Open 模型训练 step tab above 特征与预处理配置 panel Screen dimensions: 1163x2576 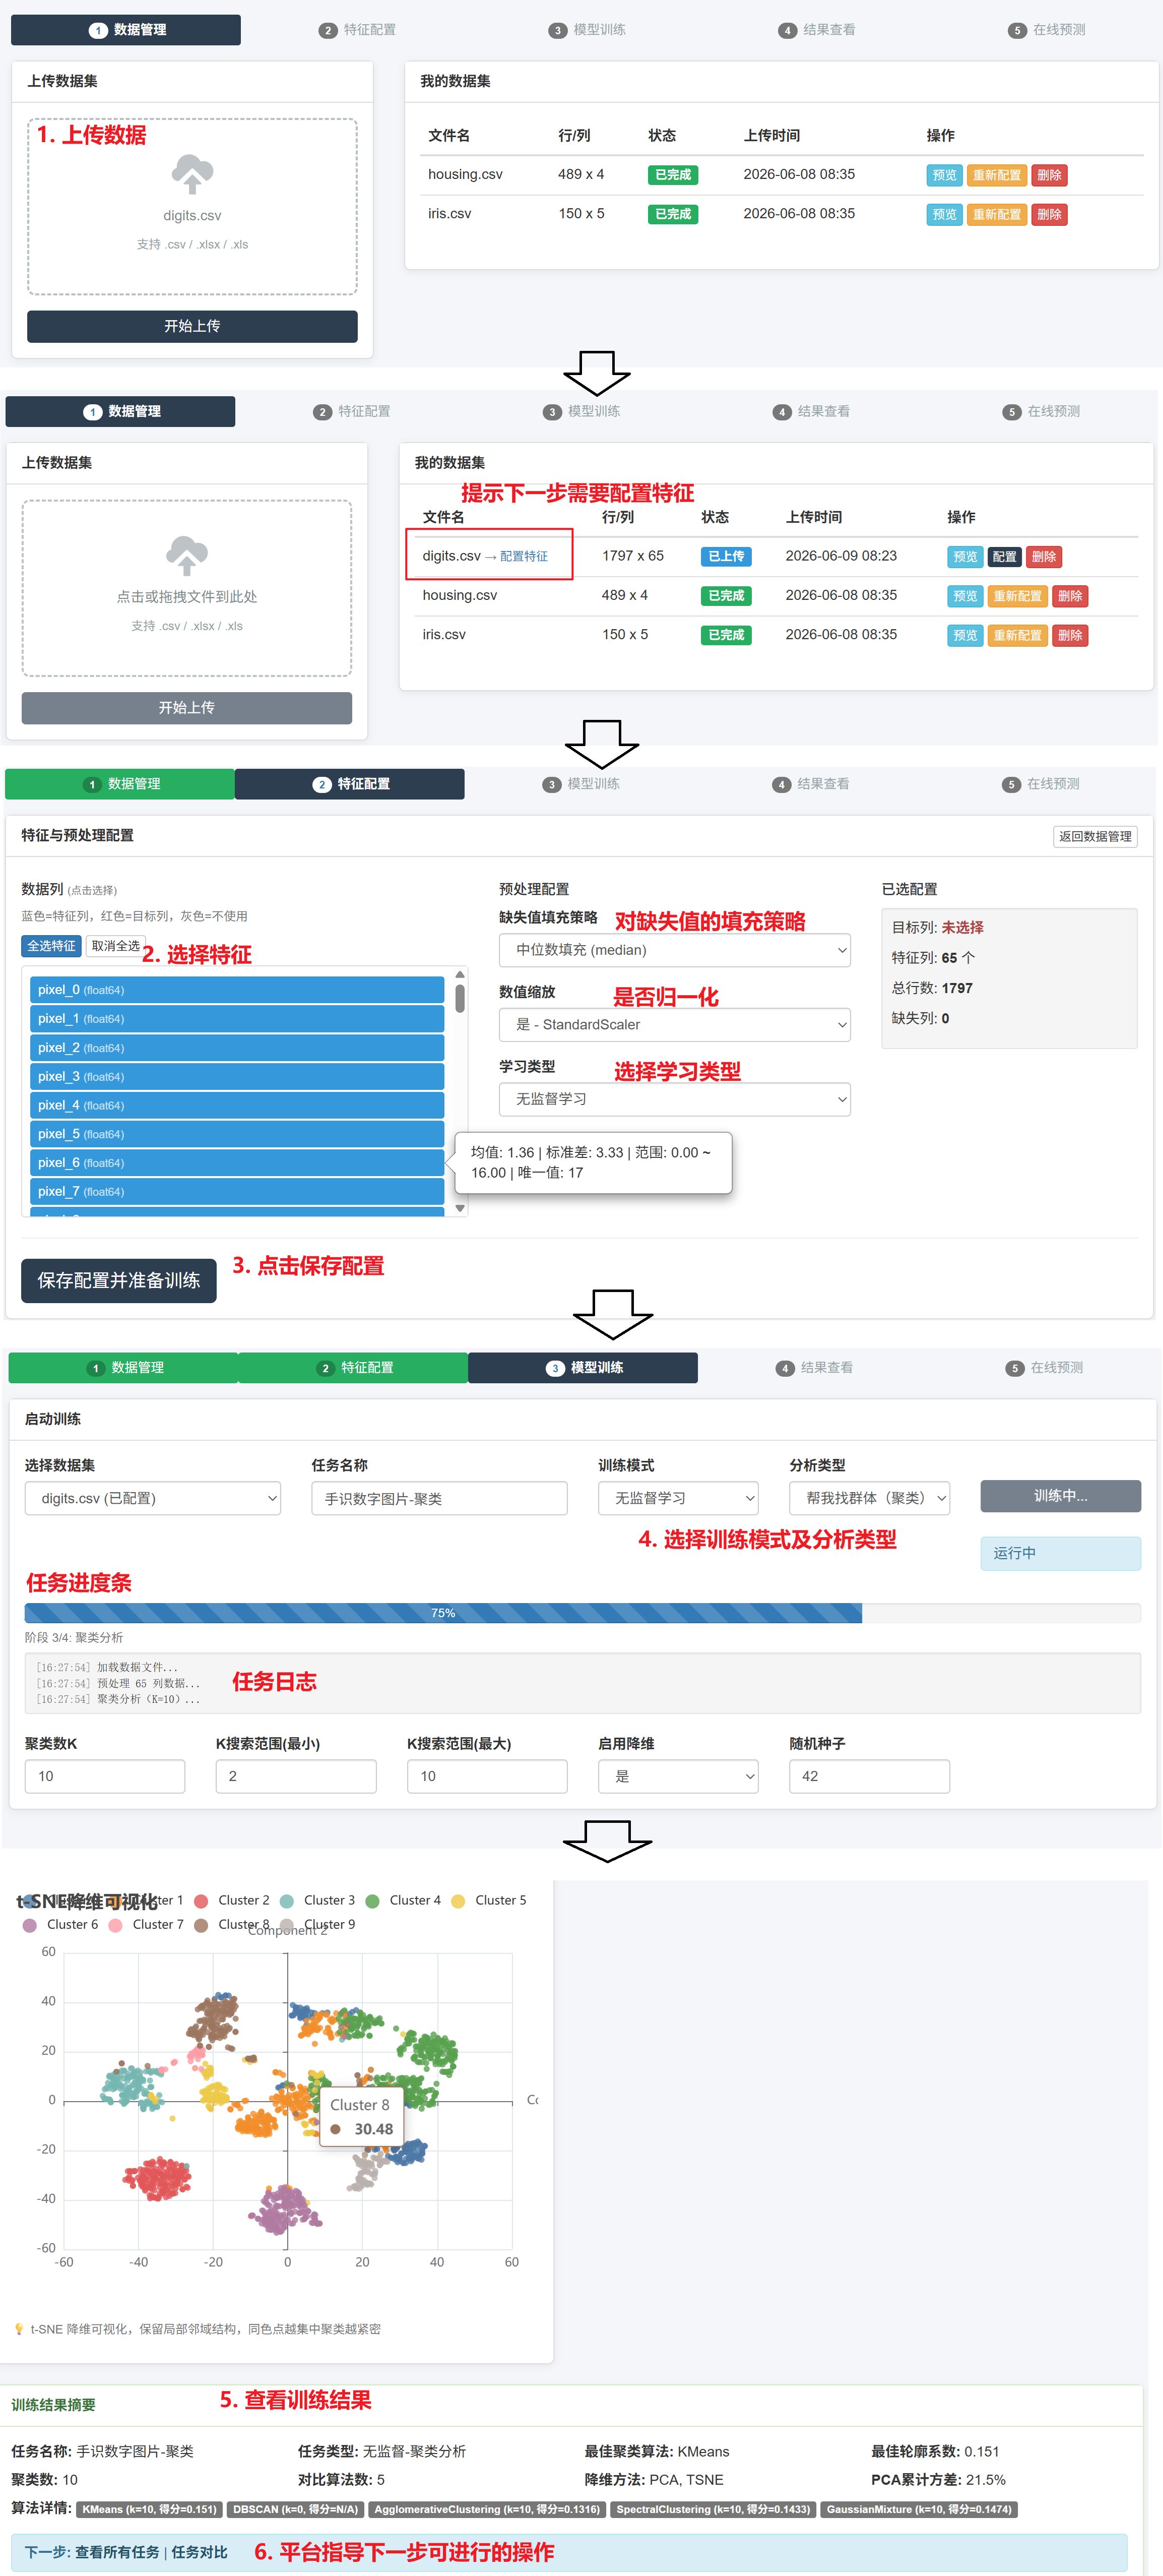tap(580, 784)
